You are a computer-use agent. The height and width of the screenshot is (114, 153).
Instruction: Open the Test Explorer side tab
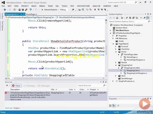(x=2, y=26)
